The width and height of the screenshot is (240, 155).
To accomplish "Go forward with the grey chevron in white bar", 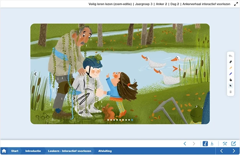I will tap(194, 144).
